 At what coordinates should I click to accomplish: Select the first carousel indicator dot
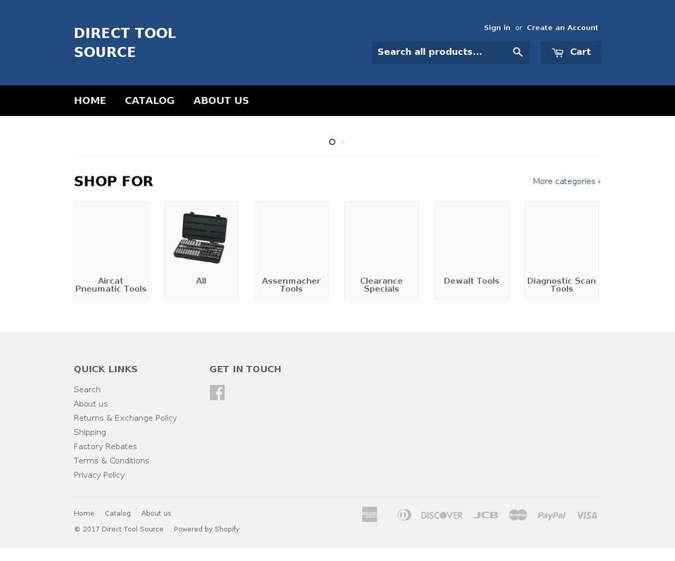[x=332, y=142]
